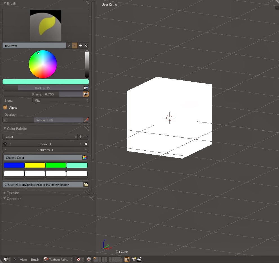Open the color wheel icon beside Choose Color
Screen dimensions: 279x263
(84, 157)
